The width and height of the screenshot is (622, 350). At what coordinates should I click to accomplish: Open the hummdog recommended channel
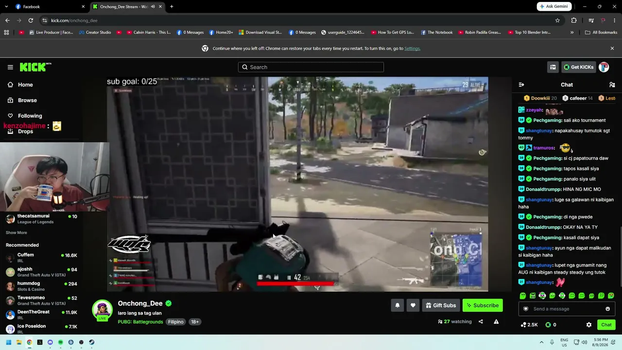pyautogui.click(x=41, y=286)
